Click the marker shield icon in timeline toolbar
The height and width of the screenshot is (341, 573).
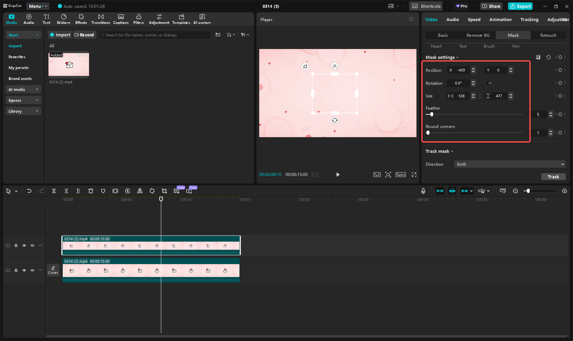pos(103,191)
